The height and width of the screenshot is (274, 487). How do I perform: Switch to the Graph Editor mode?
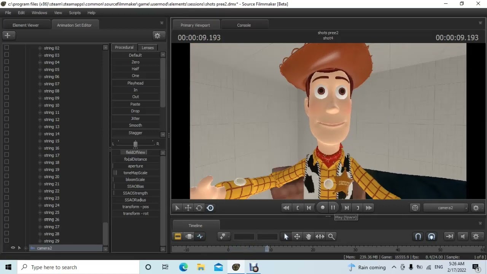tap(200, 236)
